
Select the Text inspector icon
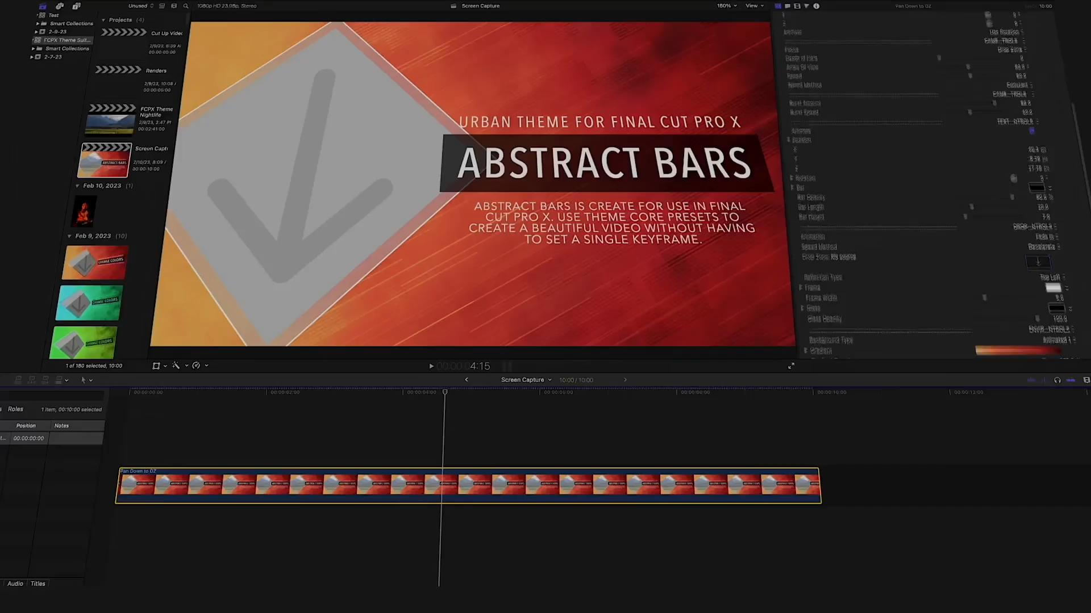click(788, 6)
